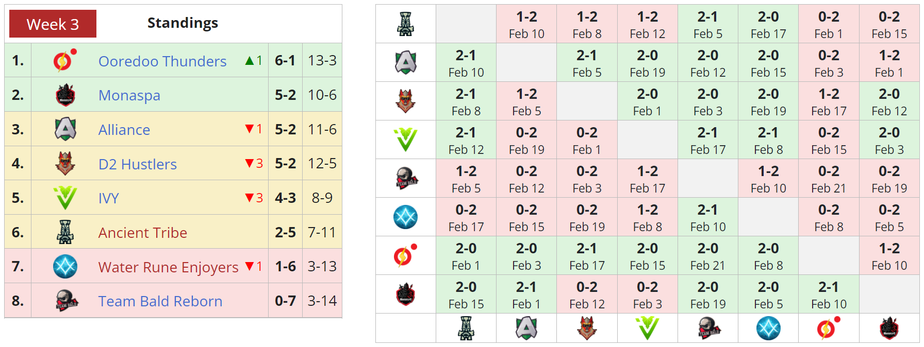Click Ancient Tribe logo in standings table
The image size is (924, 347).
[x=65, y=232]
